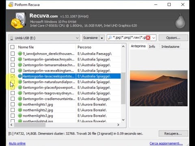Click the desert dune preview image

pyautogui.click(x=159, y=88)
